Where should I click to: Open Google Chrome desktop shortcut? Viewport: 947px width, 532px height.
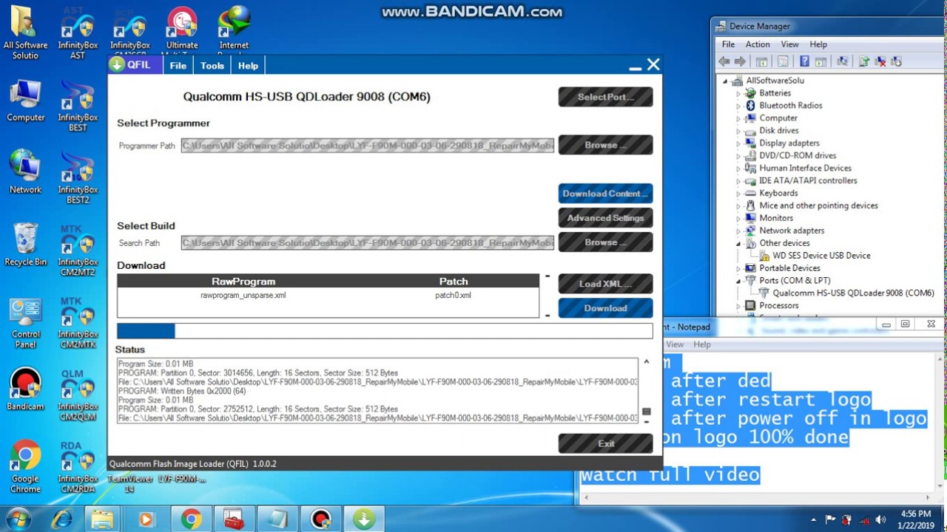(25, 467)
